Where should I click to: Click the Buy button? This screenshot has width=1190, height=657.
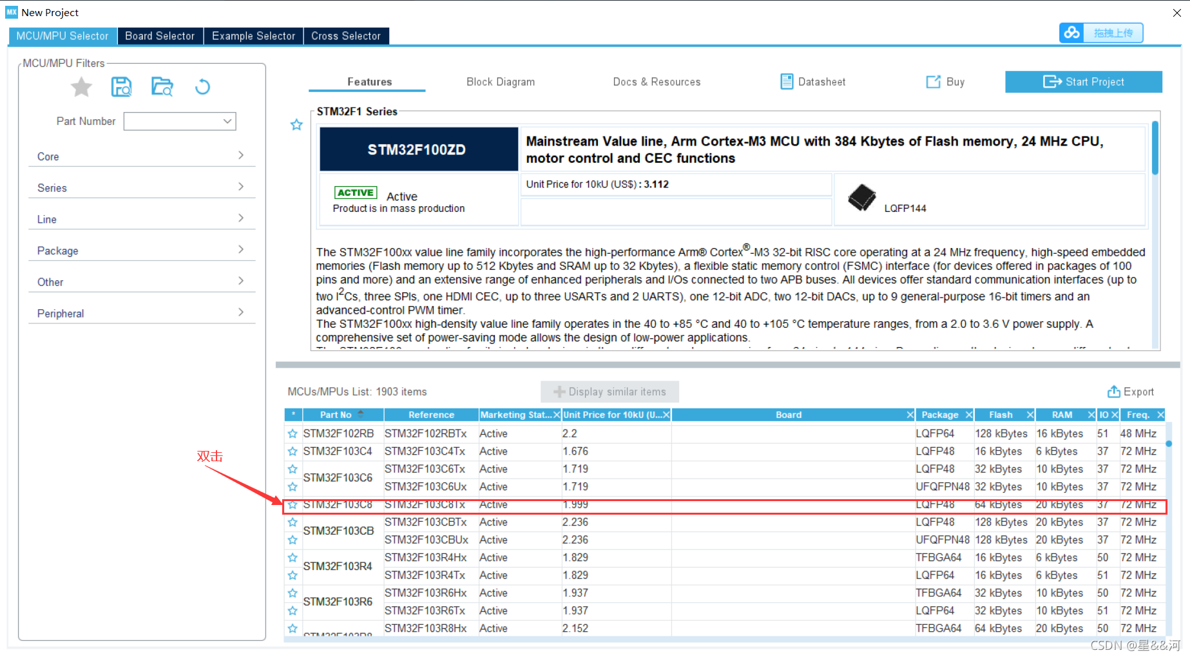click(x=945, y=82)
